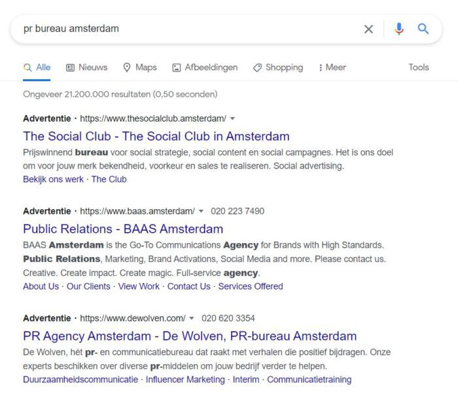Open Public Relations - BAAS Amsterdam result
Screen dimensions: 458x402
[123, 229]
